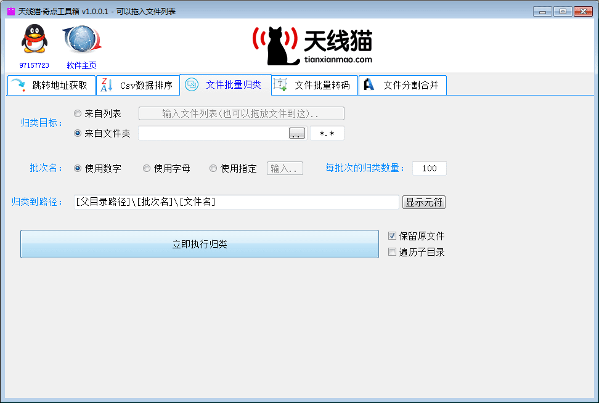Click the curved arrow icon on 跳转地址获取 tab
This screenshot has height=403, width=599.
click(x=18, y=85)
